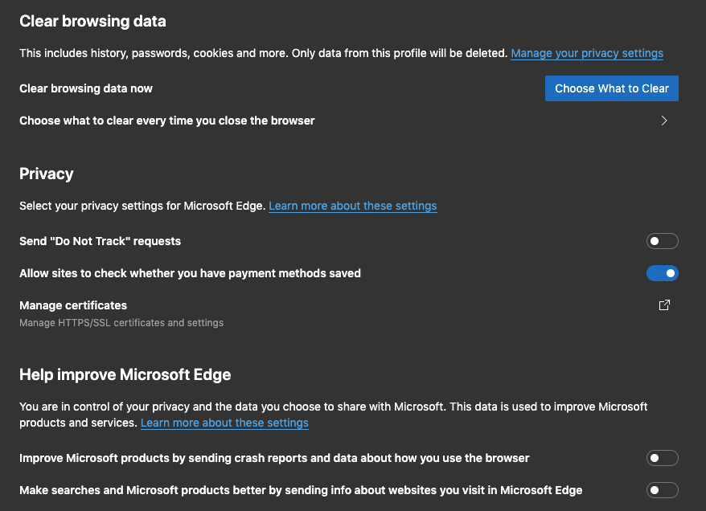The width and height of the screenshot is (706, 511).
Task: Click the "Clear browsing data" page title
Action: [x=92, y=21]
